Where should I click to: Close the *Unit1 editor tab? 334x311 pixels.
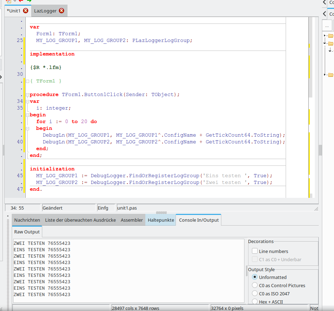tap(26, 11)
